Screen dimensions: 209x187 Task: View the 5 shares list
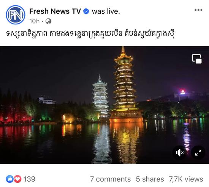(150, 179)
